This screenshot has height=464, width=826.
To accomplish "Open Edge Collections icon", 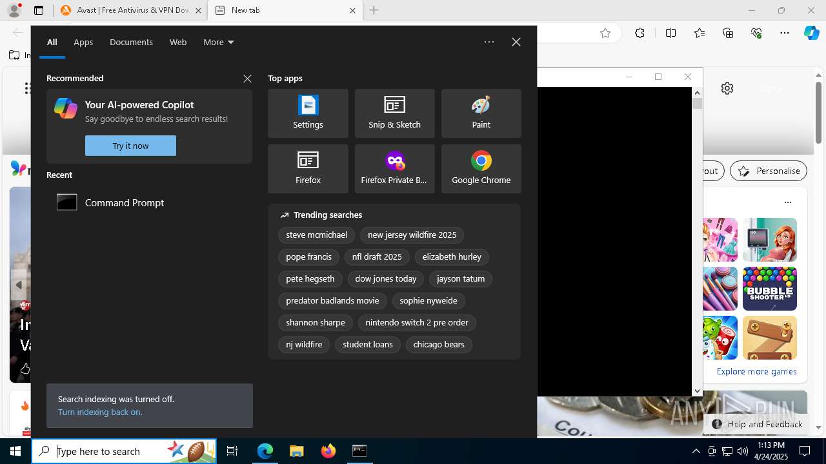I will tap(728, 33).
